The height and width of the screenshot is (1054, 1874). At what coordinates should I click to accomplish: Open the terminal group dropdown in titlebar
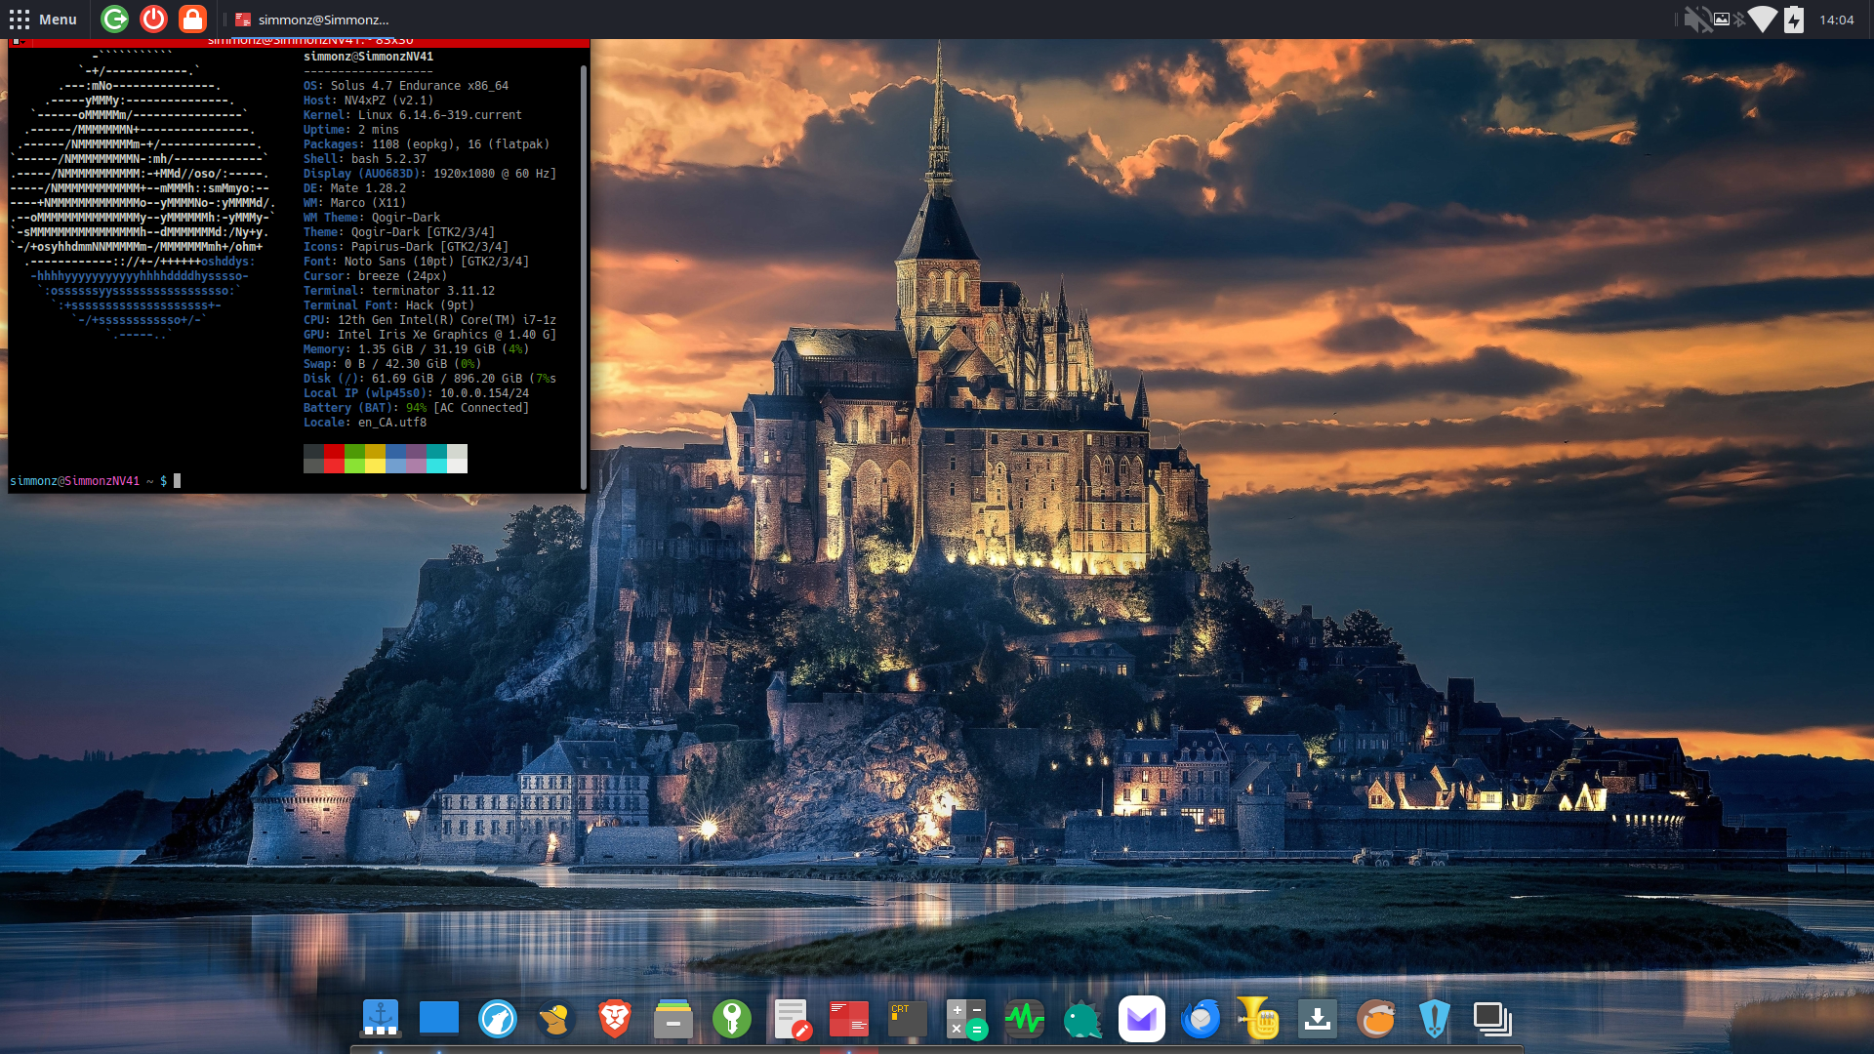(x=17, y=41)
